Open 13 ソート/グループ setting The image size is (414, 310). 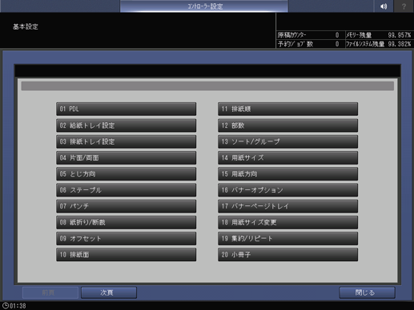pyautogui.click(x=288, y=141)
